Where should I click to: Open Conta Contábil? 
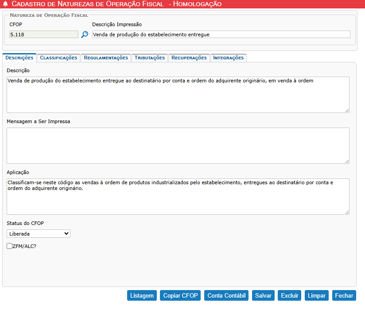tap(226, 296)
